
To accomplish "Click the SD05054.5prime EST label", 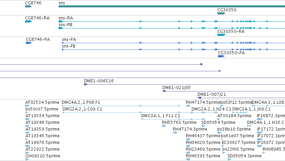I will click(218, 123).
